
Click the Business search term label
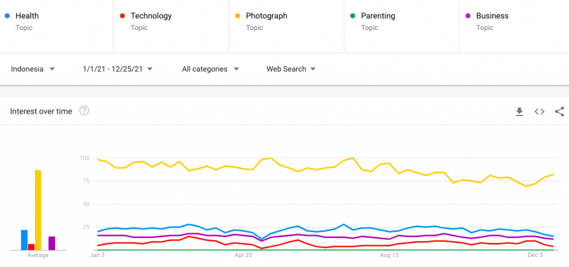click(x=492, y=16)
